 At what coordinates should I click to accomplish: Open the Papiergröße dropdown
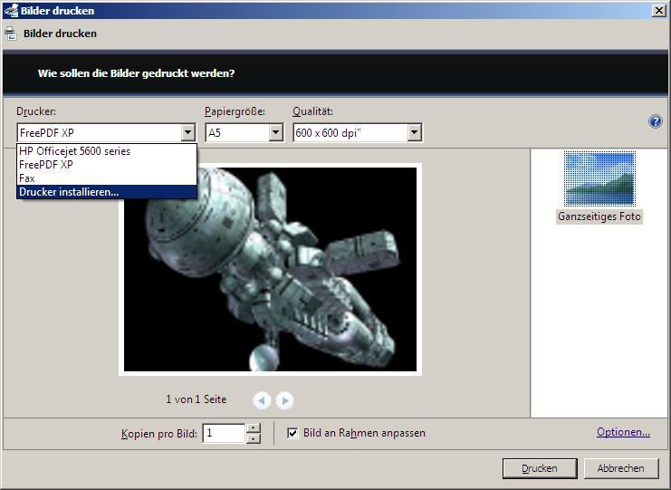275,133
